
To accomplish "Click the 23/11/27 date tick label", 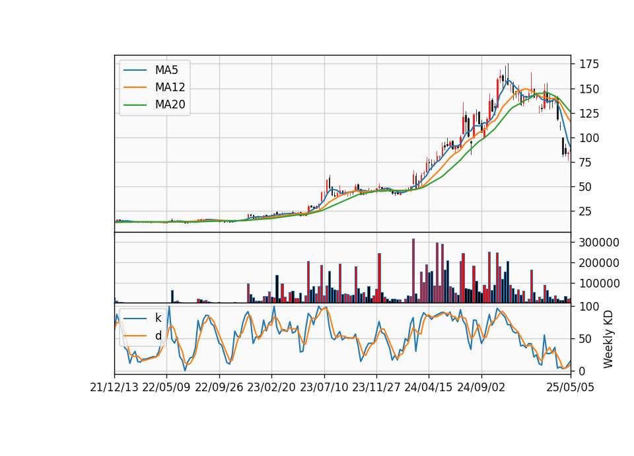I will point(376,387).
